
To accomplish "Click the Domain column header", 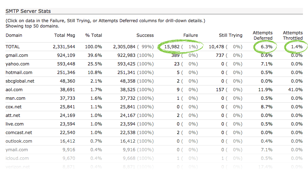I will click(14, 35).
